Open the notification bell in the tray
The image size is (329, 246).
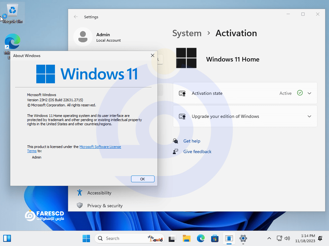click(320, 238)
